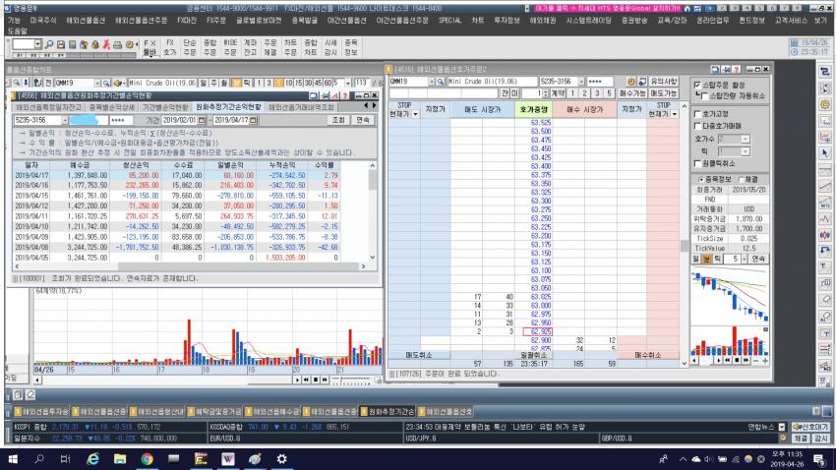
Task: Click the chart zoom slider below the chart
Action: [354, 381]
